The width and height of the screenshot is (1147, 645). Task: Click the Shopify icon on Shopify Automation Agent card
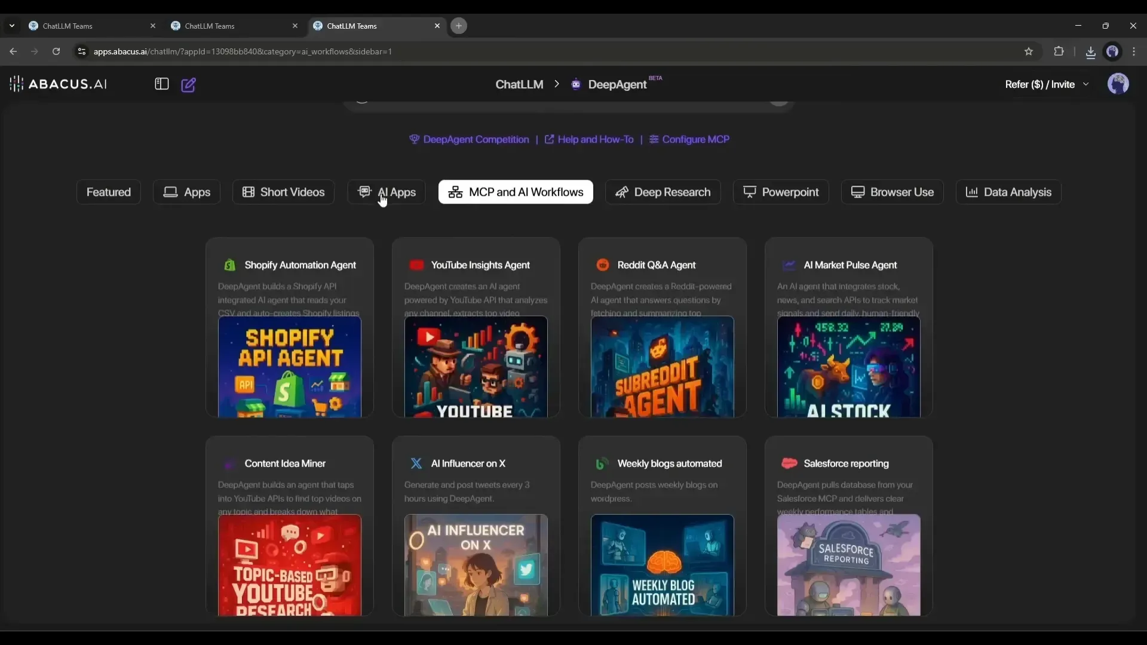pyautogui.click(x=229, y=265)
